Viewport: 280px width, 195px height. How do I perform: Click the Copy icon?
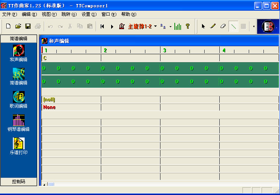(x=80, y=26)
